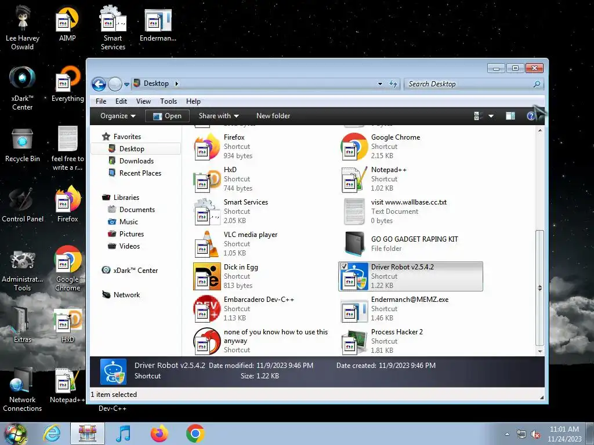
Task: Open recent pages dropdown arrow
Action: 126,84
